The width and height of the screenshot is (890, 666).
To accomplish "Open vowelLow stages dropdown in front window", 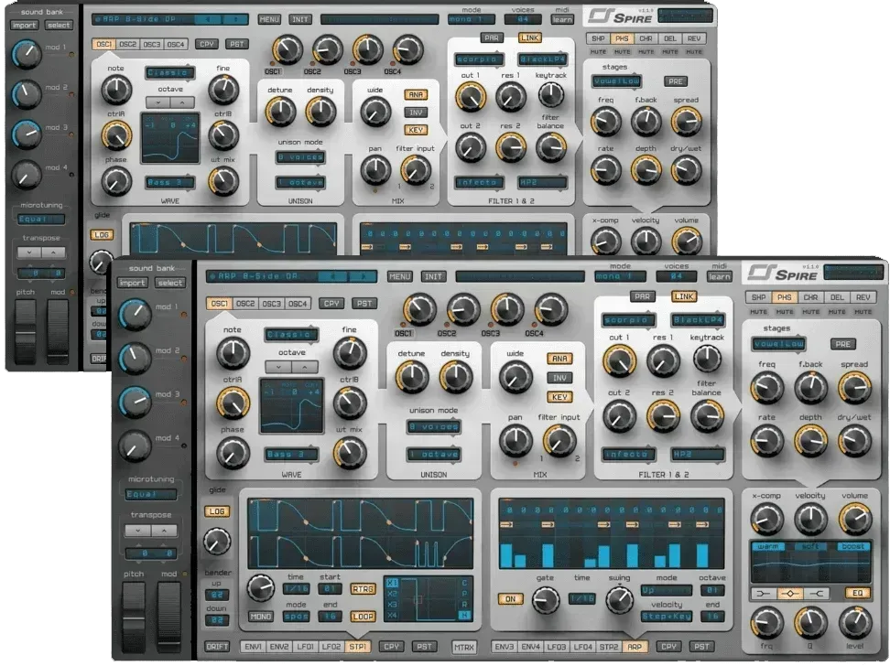I will pos(778,344).
